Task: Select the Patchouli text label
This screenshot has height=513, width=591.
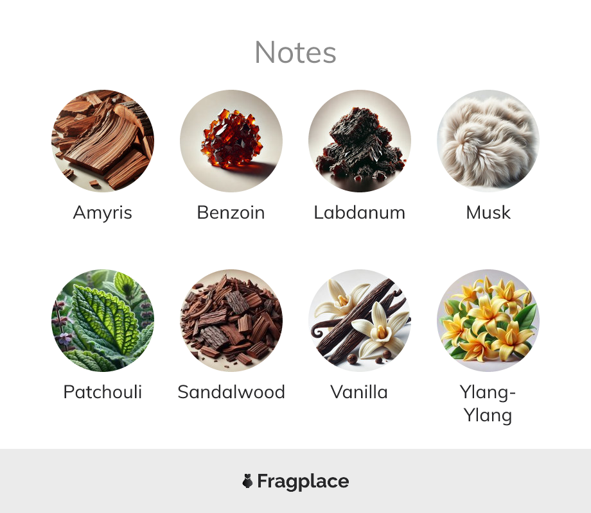Action: pos(103,392)
